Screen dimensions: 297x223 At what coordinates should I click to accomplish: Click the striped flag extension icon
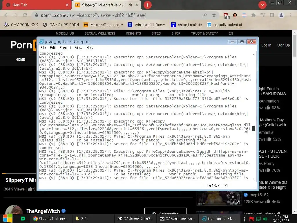click(244, 15)
